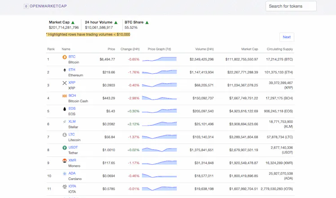Screen dimensions: 336x198
Task: Click Ethereum change -1.76%
Action: tap(133, 72)
